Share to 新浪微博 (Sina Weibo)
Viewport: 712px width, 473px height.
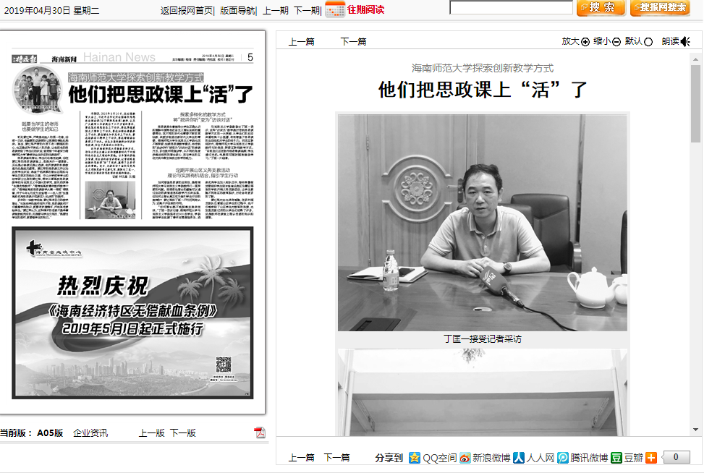point(487,457)
